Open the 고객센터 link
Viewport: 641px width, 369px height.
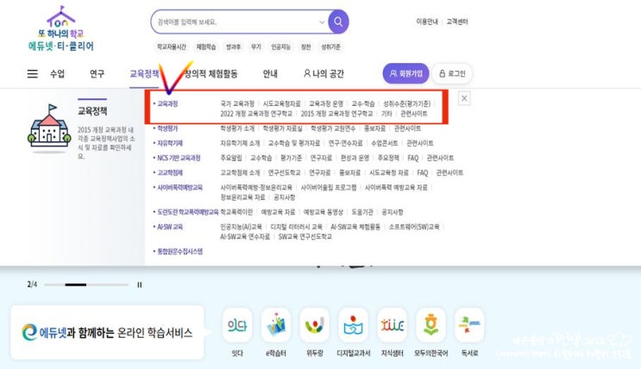tap(457, 22)
